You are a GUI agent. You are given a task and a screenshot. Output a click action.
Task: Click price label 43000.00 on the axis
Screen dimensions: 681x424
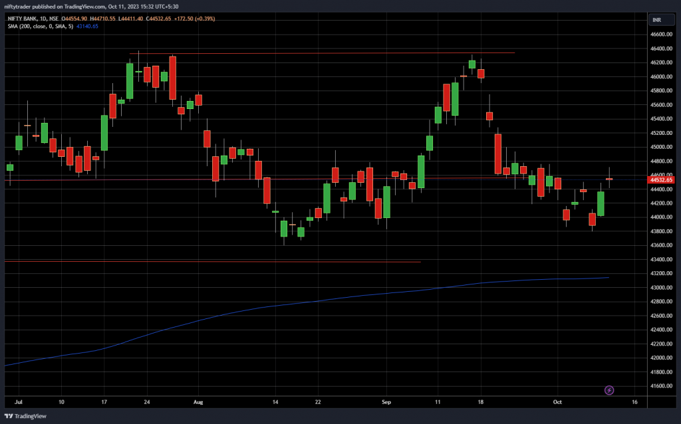pos(661,288)
